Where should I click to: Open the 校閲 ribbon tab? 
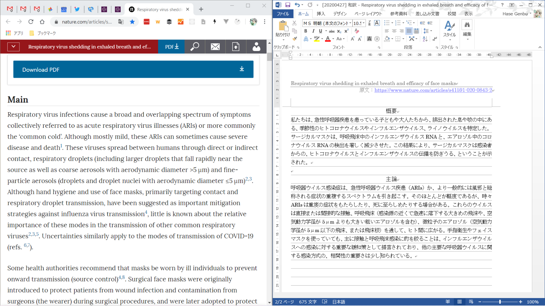click(451, 14)
